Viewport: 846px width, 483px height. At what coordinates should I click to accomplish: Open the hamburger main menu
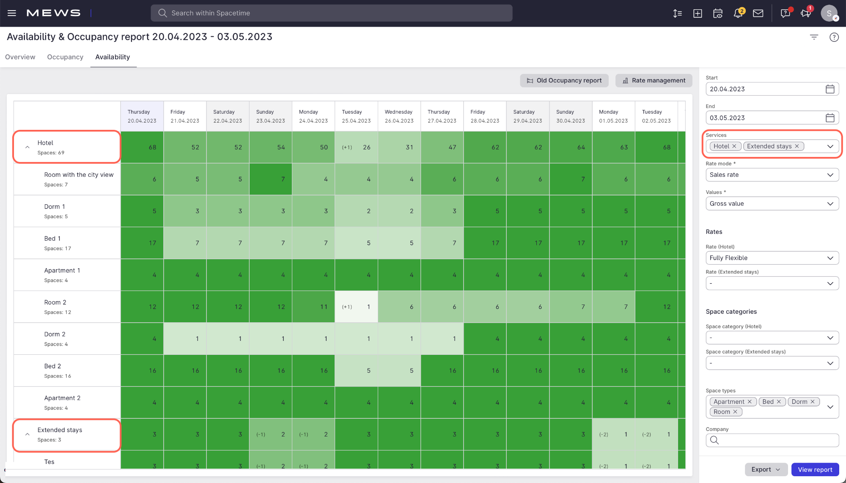(12, 13)
